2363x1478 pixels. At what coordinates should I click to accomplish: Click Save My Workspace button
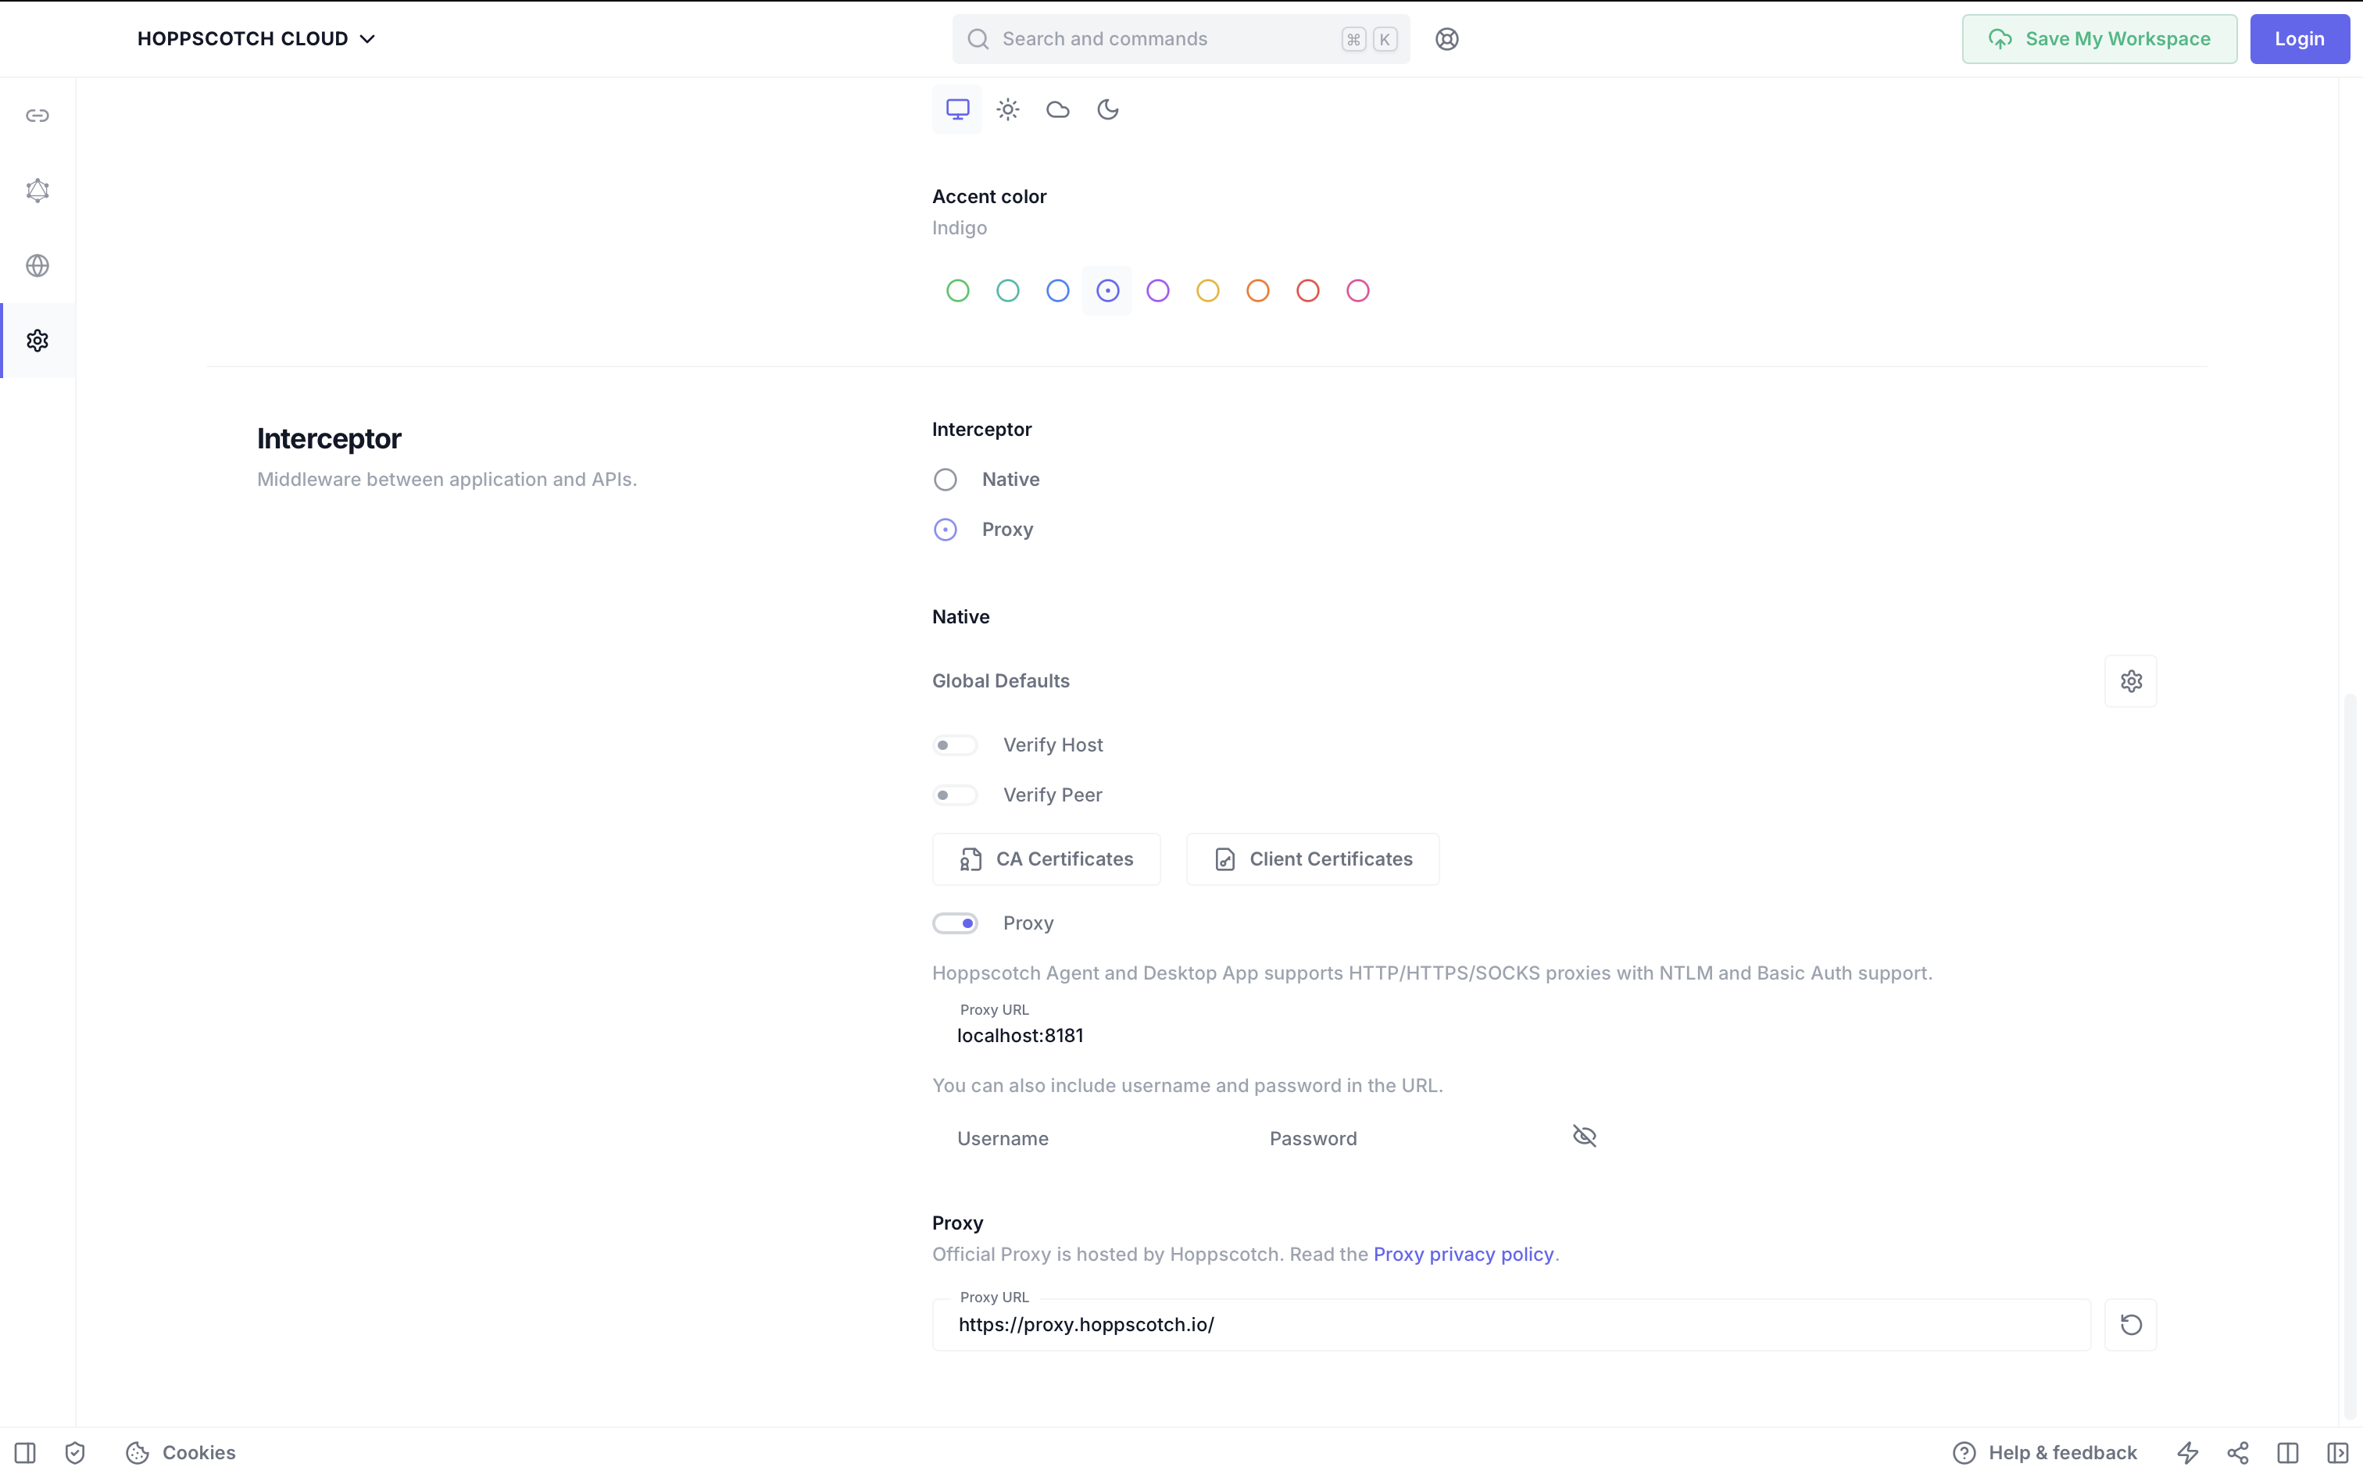[x=2099, y=39]
